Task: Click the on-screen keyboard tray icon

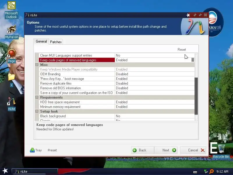Action: [x=195, y=172]
